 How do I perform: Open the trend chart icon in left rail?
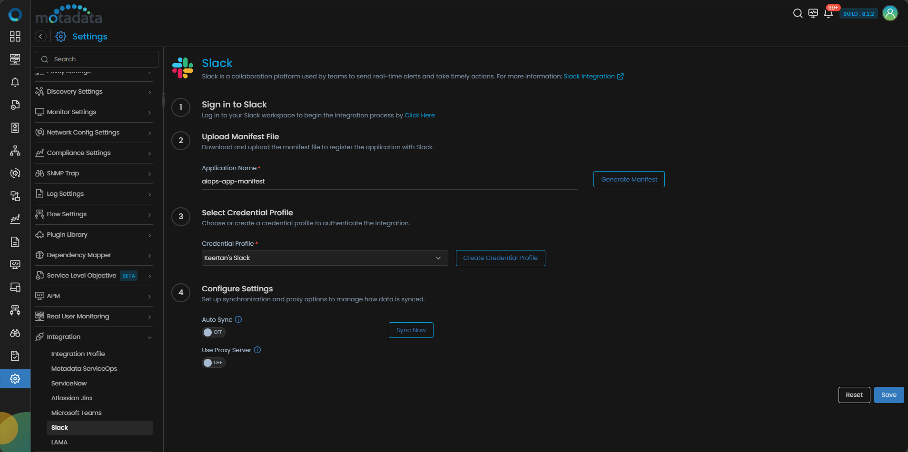(x=15, y=219)
